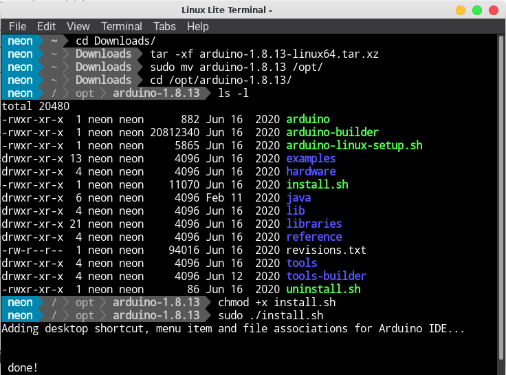
Task: Click the 'hardware' directory name
Action: tap(311, 171)
